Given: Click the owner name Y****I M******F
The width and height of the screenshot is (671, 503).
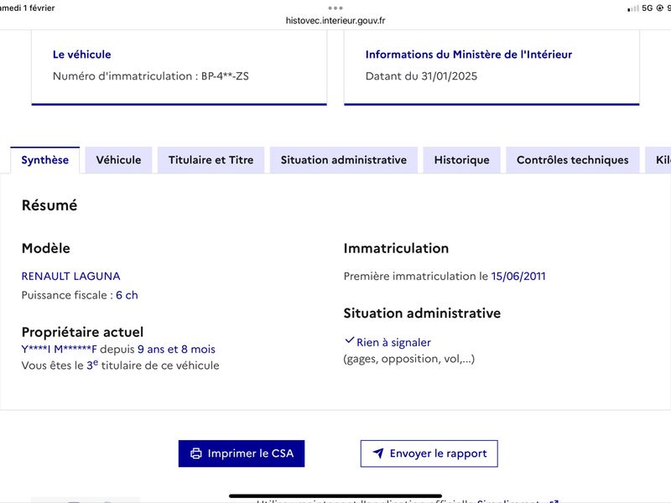Looking at the screenshot, I should (x=59, y=350).
